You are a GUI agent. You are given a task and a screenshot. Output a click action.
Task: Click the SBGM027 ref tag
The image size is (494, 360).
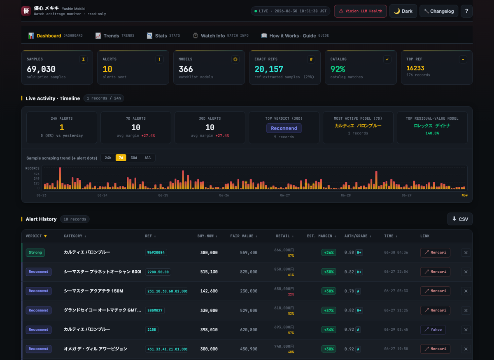[155, 311]
